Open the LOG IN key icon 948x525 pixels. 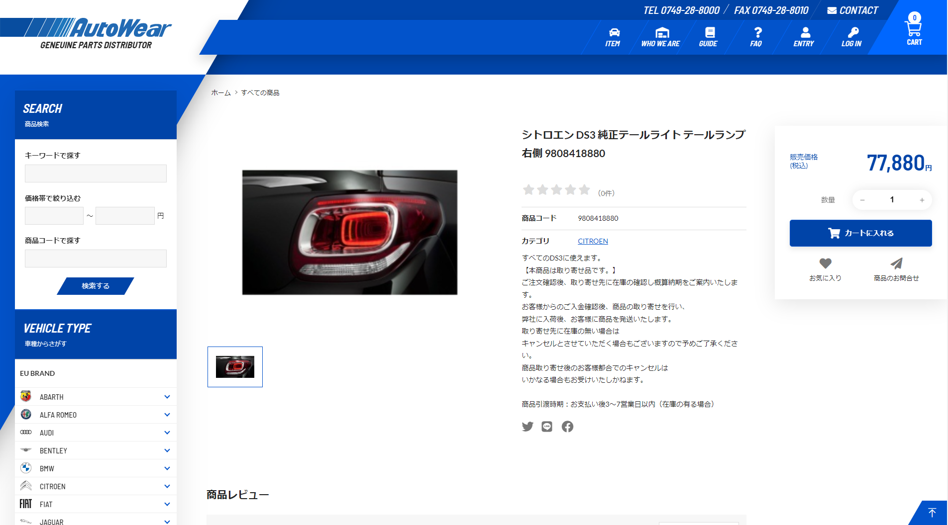tap(851, 37)
